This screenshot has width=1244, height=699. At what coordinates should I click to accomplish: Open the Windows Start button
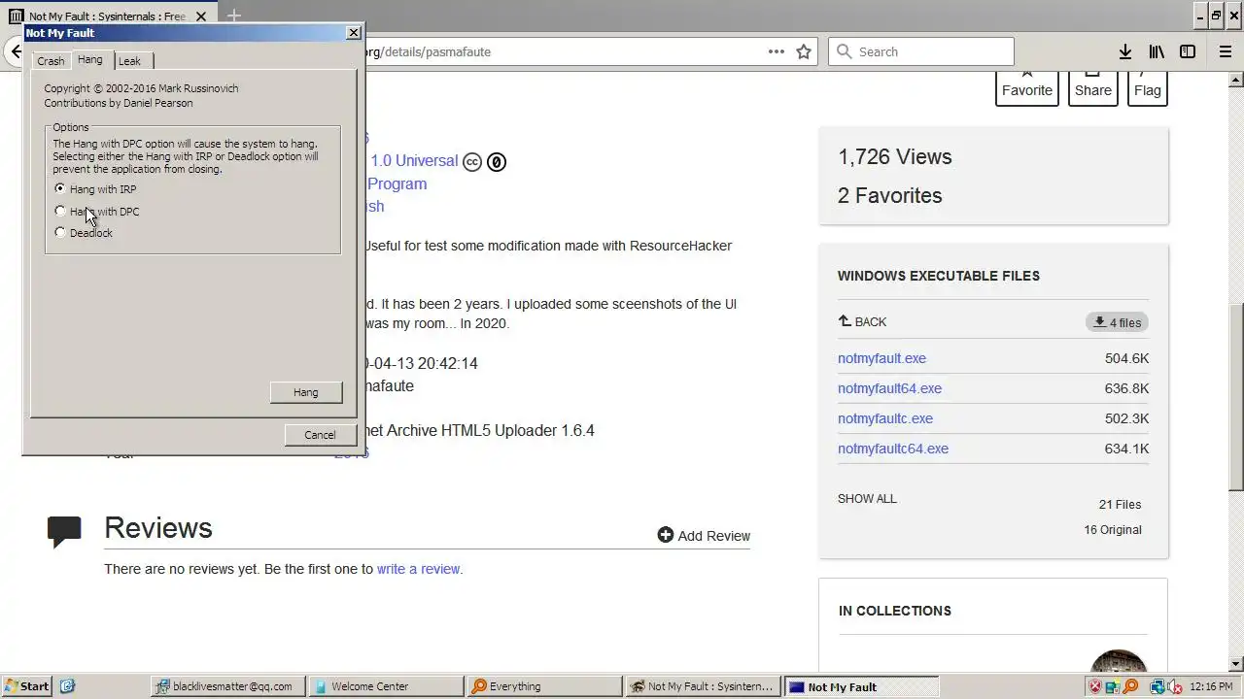pos(26,685)
